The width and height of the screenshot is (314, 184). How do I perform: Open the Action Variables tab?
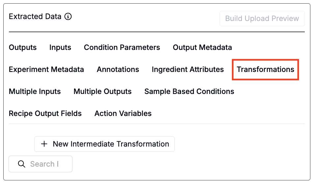click(123, 114)
